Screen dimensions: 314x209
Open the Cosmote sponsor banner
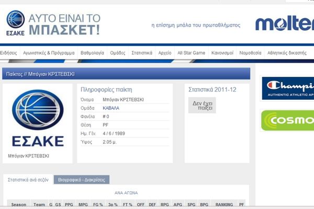287,120
